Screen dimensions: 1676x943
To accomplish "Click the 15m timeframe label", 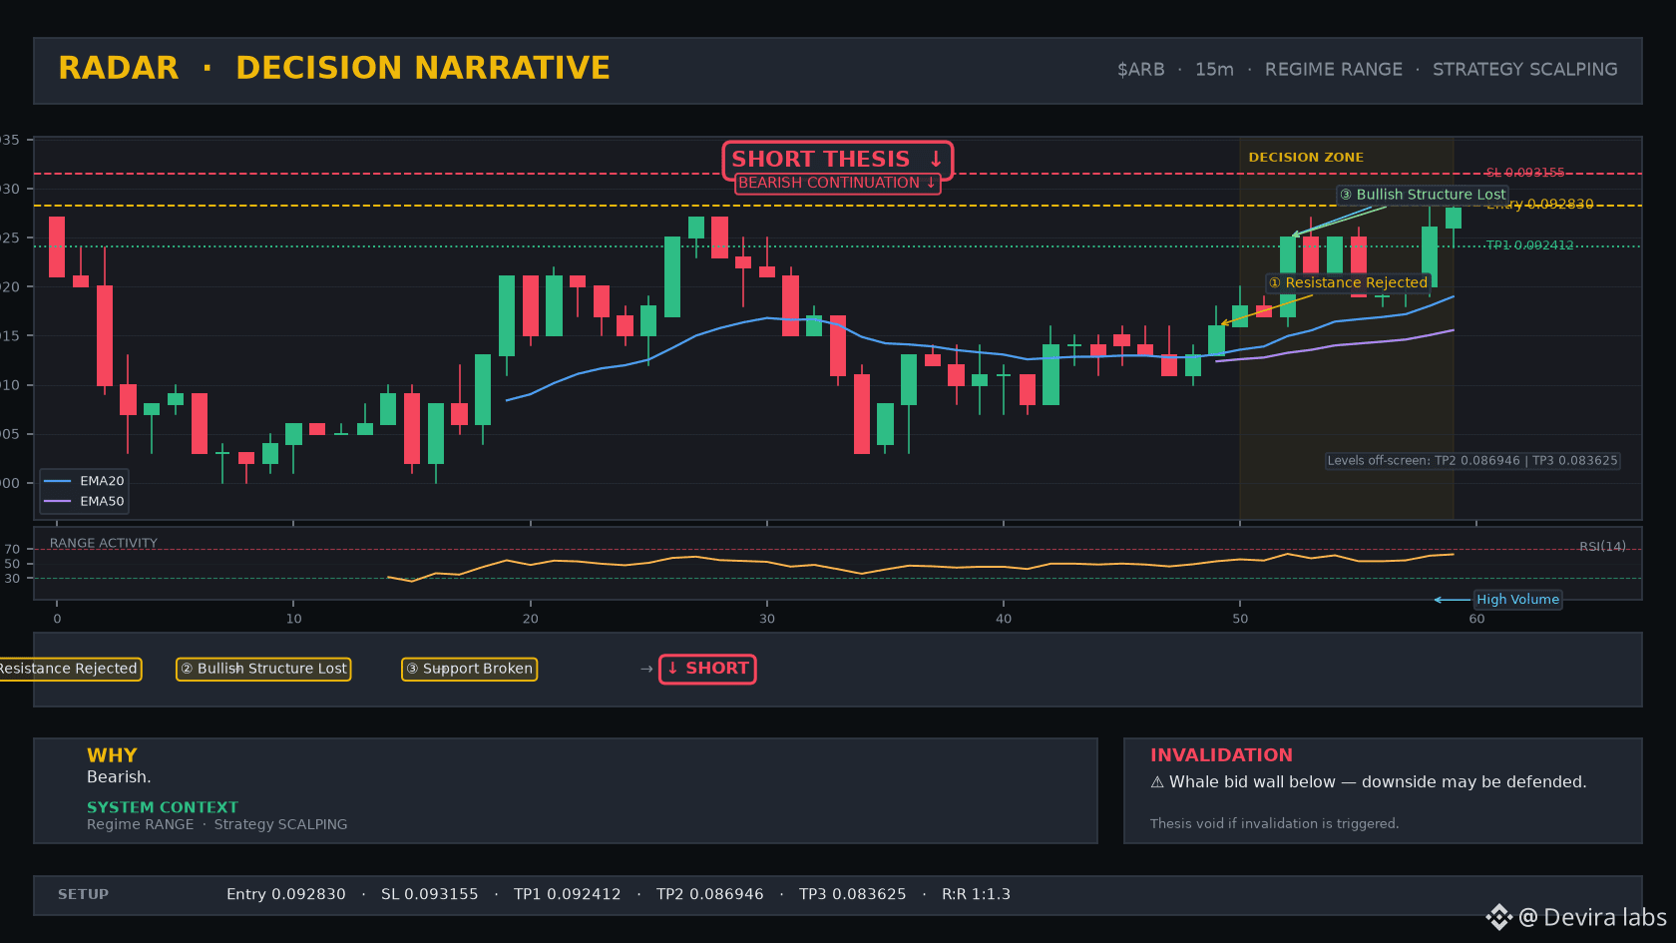I will click(x=1214, y=70).
